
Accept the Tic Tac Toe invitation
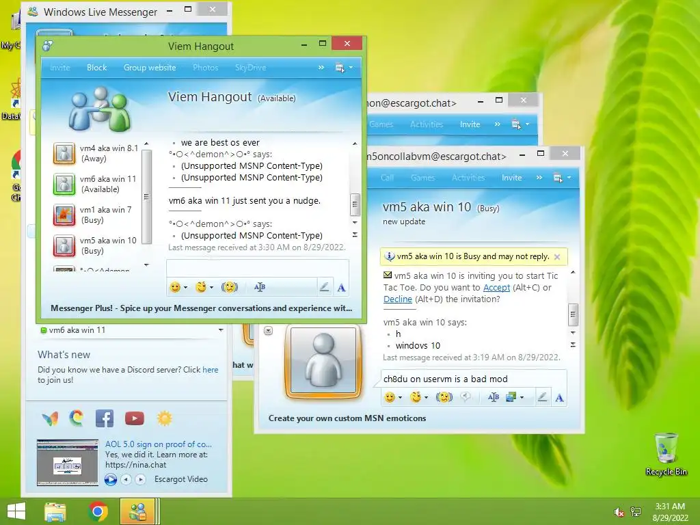click(x=496, y=288)
